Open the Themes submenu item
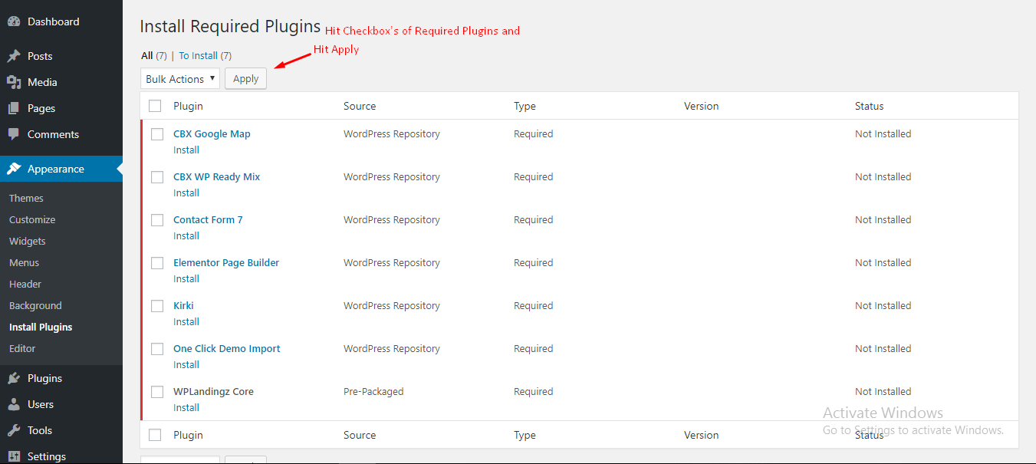Viewport: 1036px width, 464px height. pos(26,198)
